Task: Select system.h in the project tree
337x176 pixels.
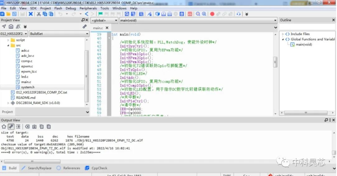Action: 28,87
